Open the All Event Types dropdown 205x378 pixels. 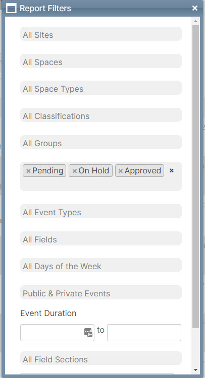tap(101, 211)
